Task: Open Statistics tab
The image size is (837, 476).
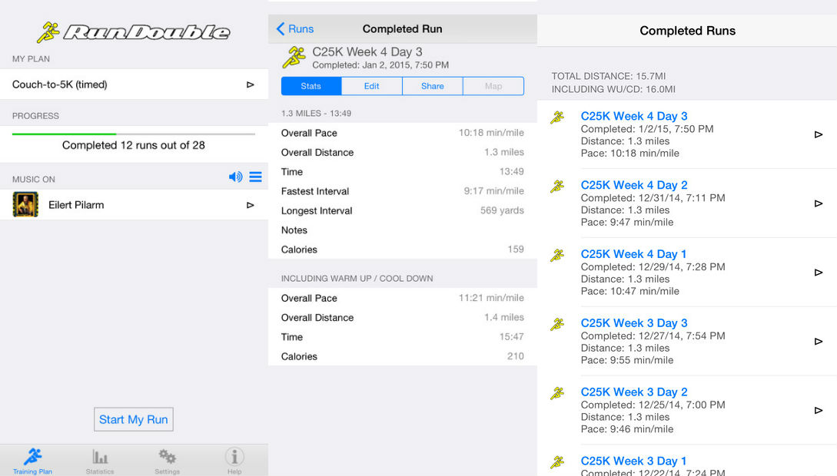Action: (100, 461)
